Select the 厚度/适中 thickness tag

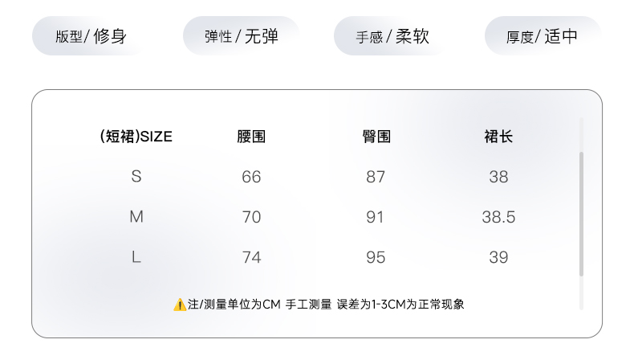click(543, 36)
